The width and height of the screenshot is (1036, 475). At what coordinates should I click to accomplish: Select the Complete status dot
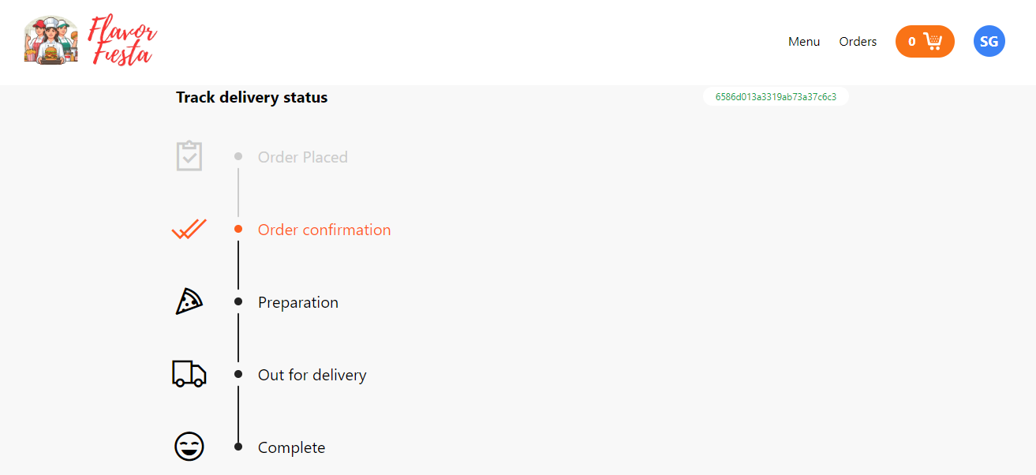tap(237, 446)
